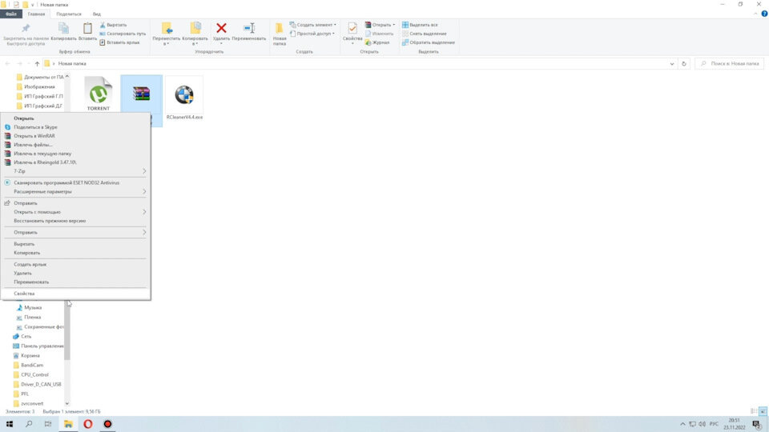Click the Refresh folder icon

(683, 64)
